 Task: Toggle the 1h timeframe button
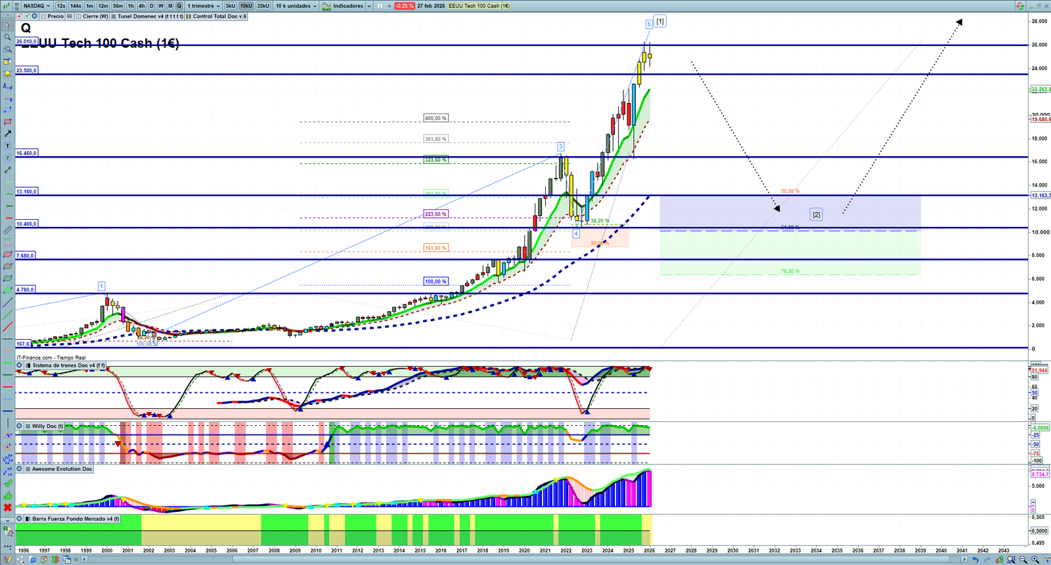click(x=131, y=6)
